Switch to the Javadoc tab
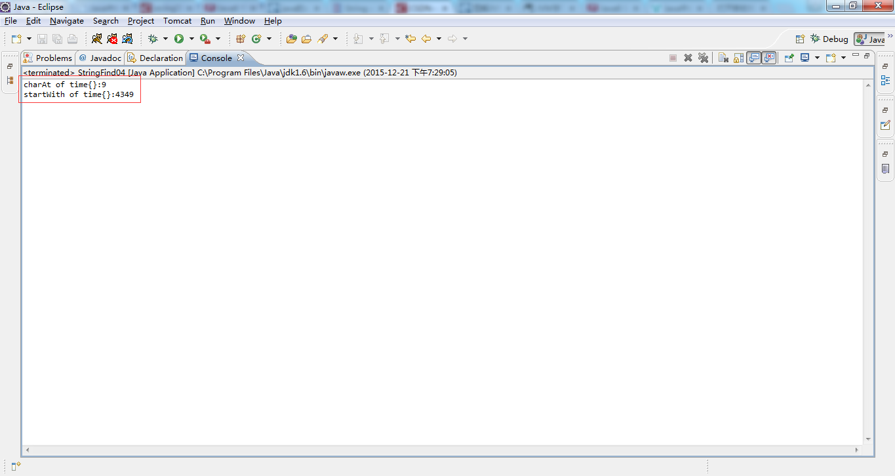The height and width of the screenshot is (476, 895). click(x=100, y=58)
